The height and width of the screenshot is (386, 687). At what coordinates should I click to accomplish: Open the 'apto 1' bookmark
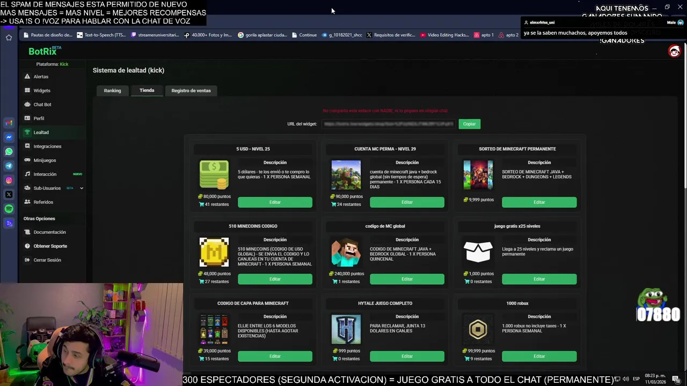[x=484, y=35]
